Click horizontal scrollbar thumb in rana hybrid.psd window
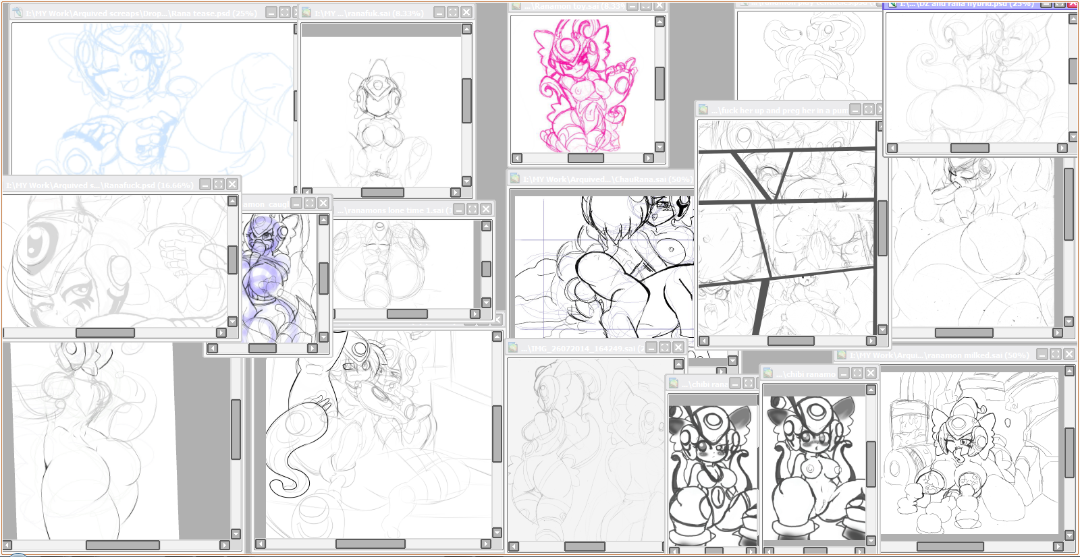 (x=970, y=148)
